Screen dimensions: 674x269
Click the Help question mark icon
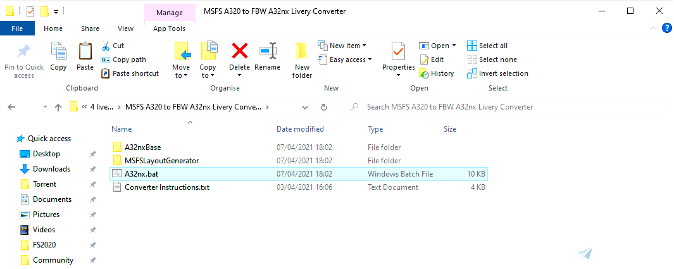[666, 28]
